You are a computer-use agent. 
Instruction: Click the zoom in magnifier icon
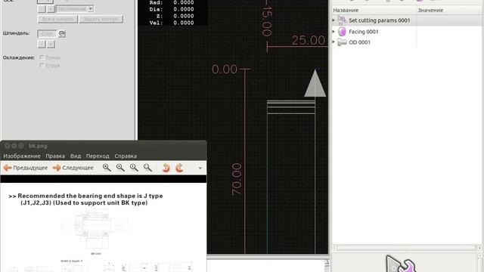[107, 168]
